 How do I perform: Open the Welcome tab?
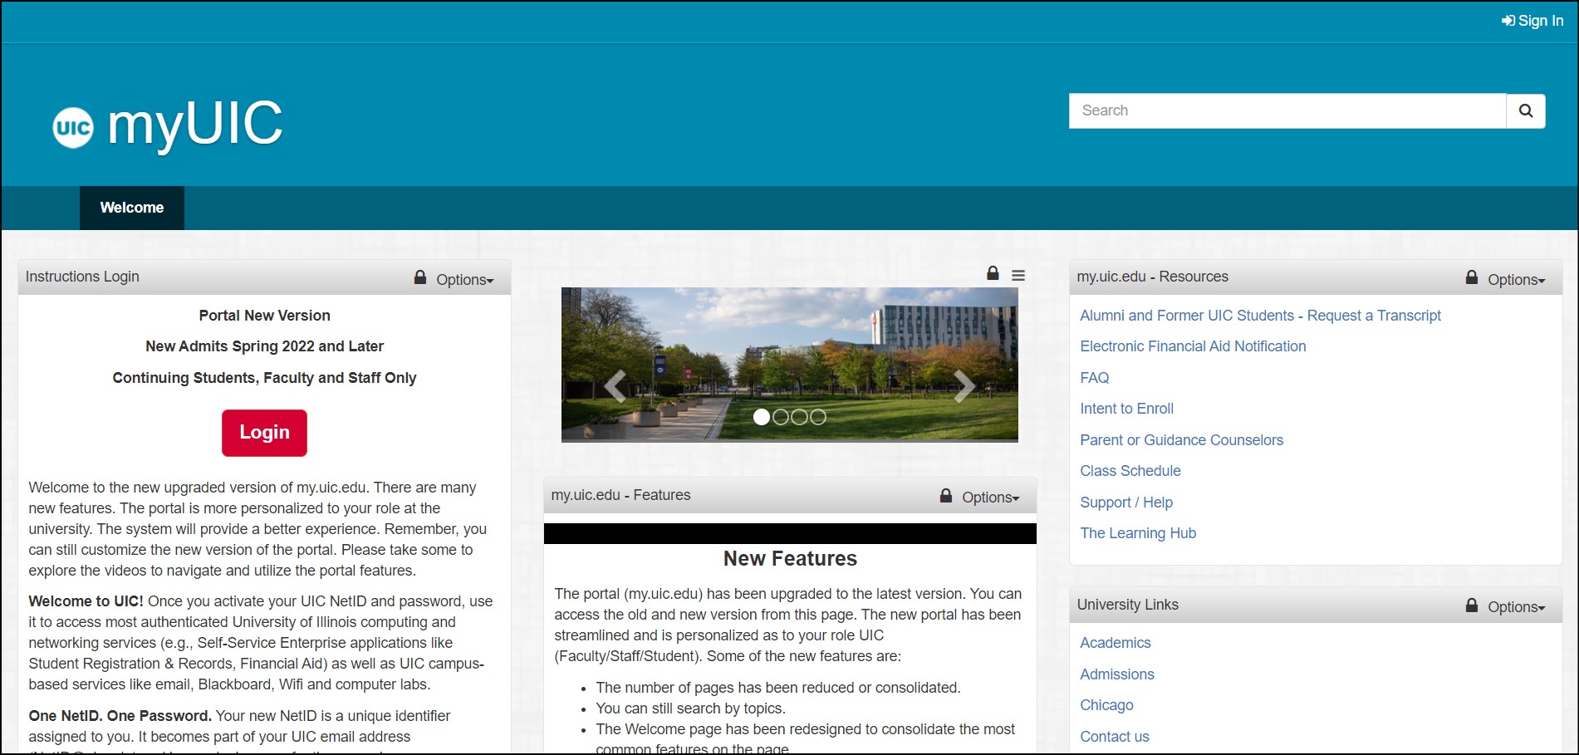pos(132,208)
